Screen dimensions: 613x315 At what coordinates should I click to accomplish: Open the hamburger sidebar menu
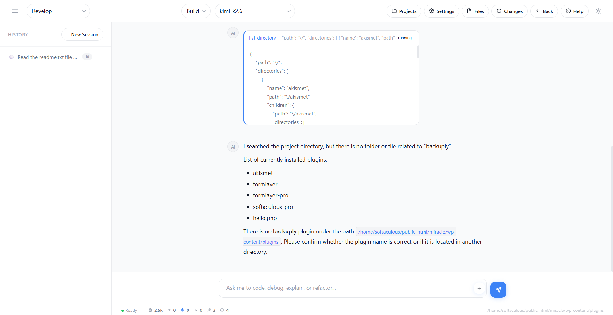[x=15, y=11]
